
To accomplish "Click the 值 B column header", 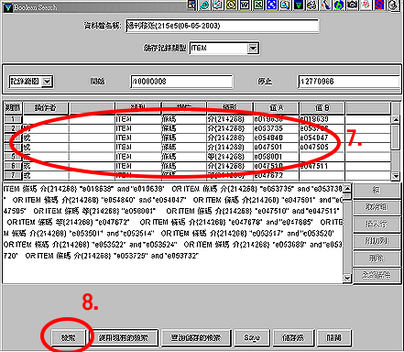I will coord(322,108).
